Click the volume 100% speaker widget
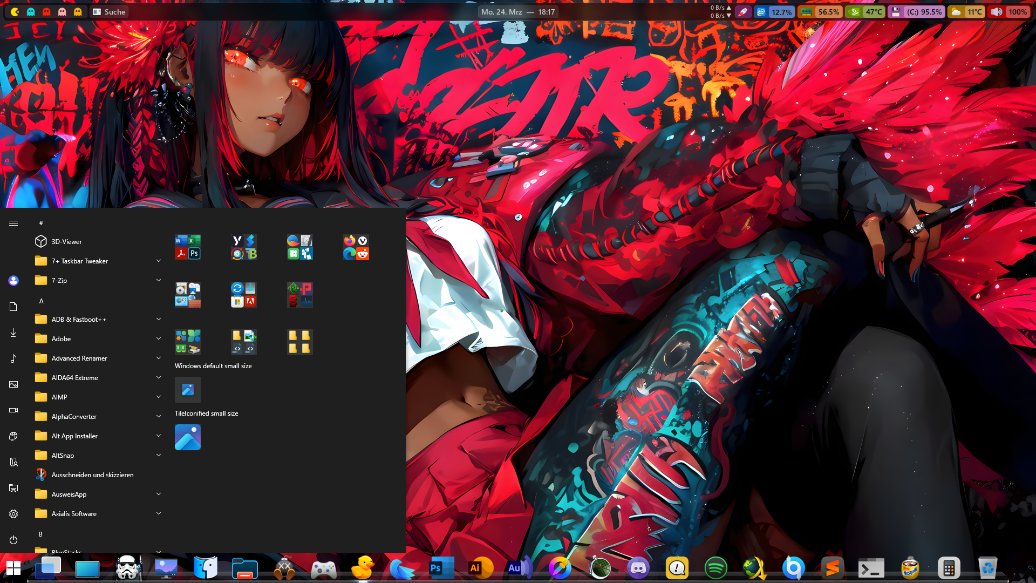 coord(1009,12)
